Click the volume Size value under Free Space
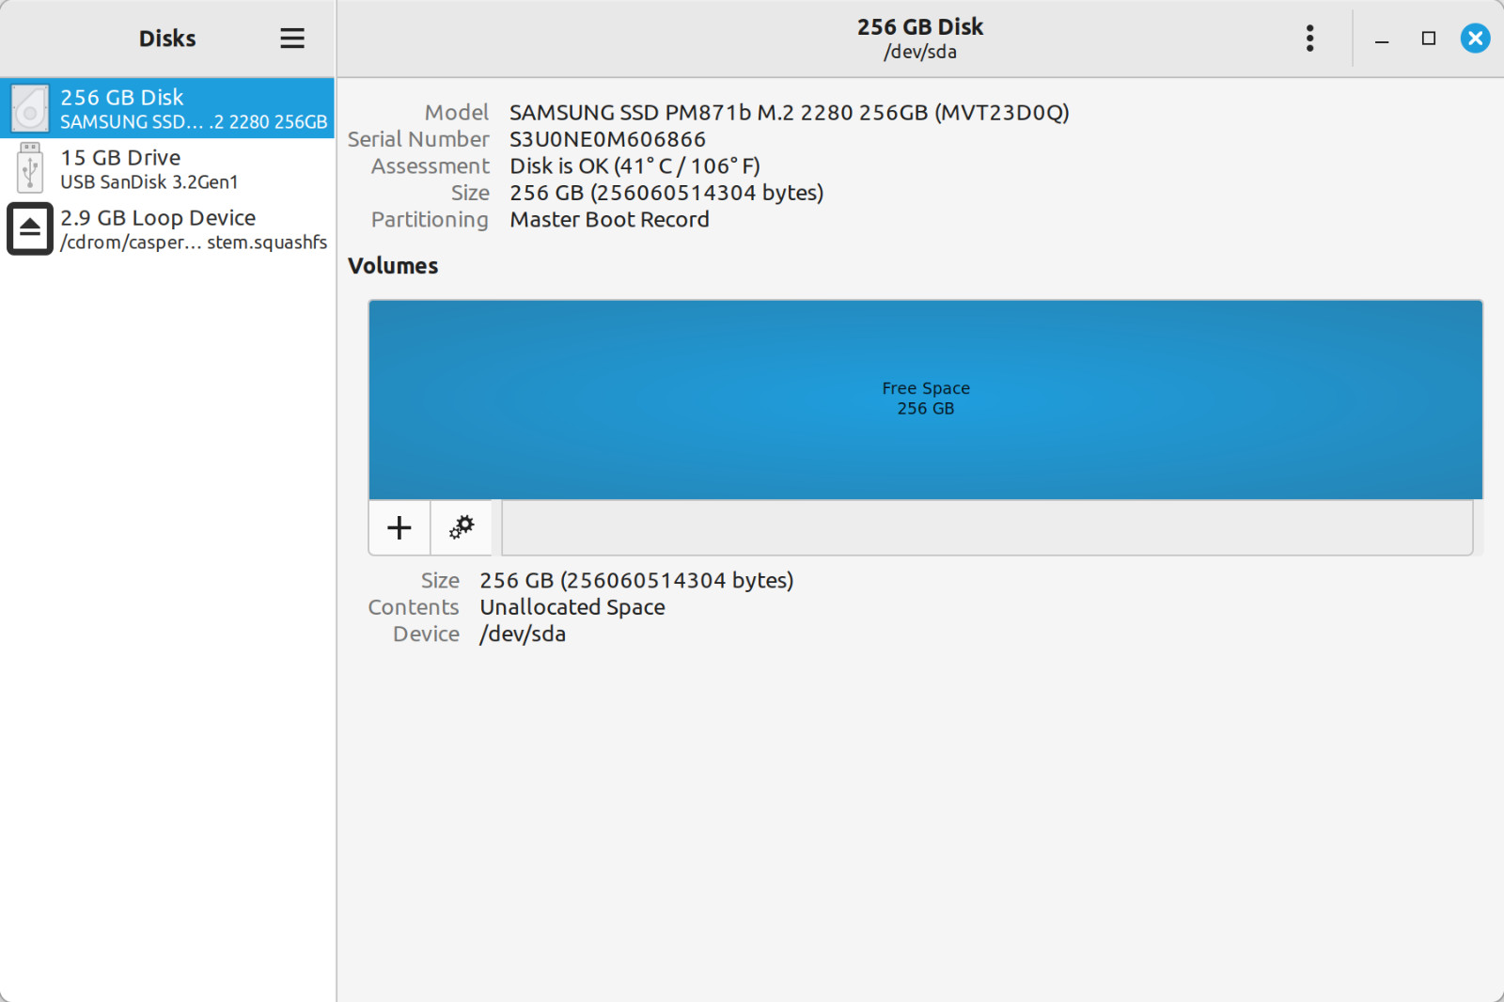The height and width of the screenshot is (1002, 1504). [636, 581]
